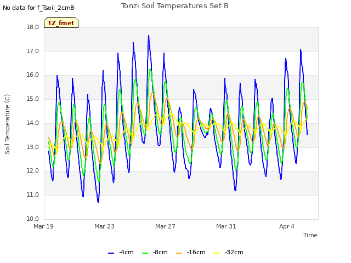
Task: Click the 10.0 y-axis tick label
Action: coord(33,219)
